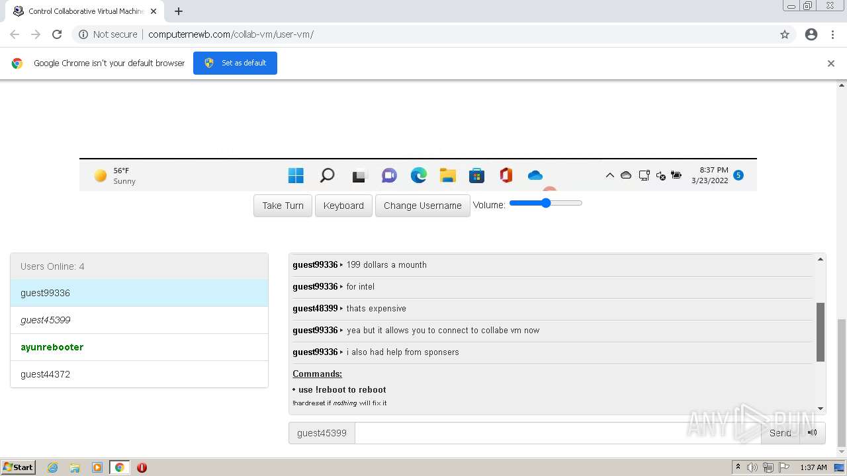This screenshot has width=847, height=476.
Task: Show hidden icons in host system tray
Action: click(738, 467)
